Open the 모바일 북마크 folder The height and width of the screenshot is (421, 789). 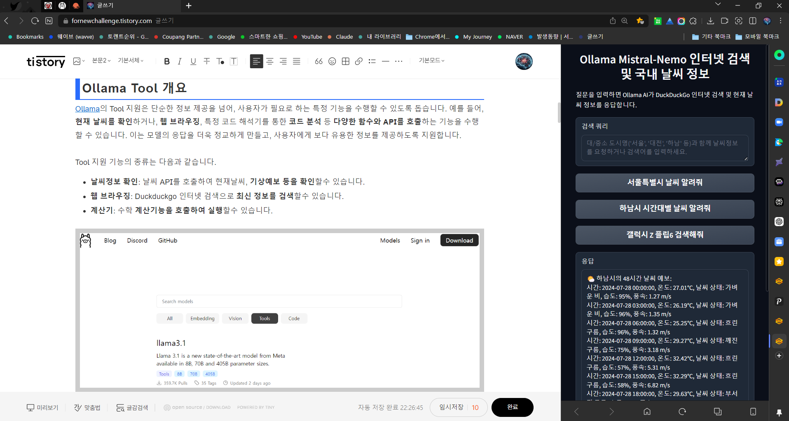[757, 37]
